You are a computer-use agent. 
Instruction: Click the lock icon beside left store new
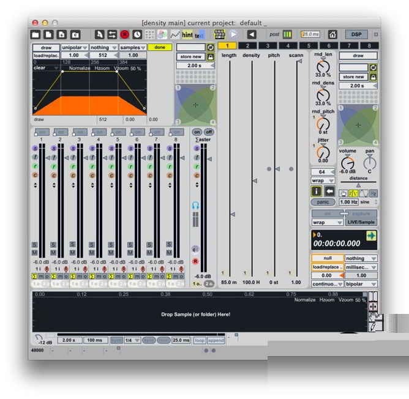[211, 56]
